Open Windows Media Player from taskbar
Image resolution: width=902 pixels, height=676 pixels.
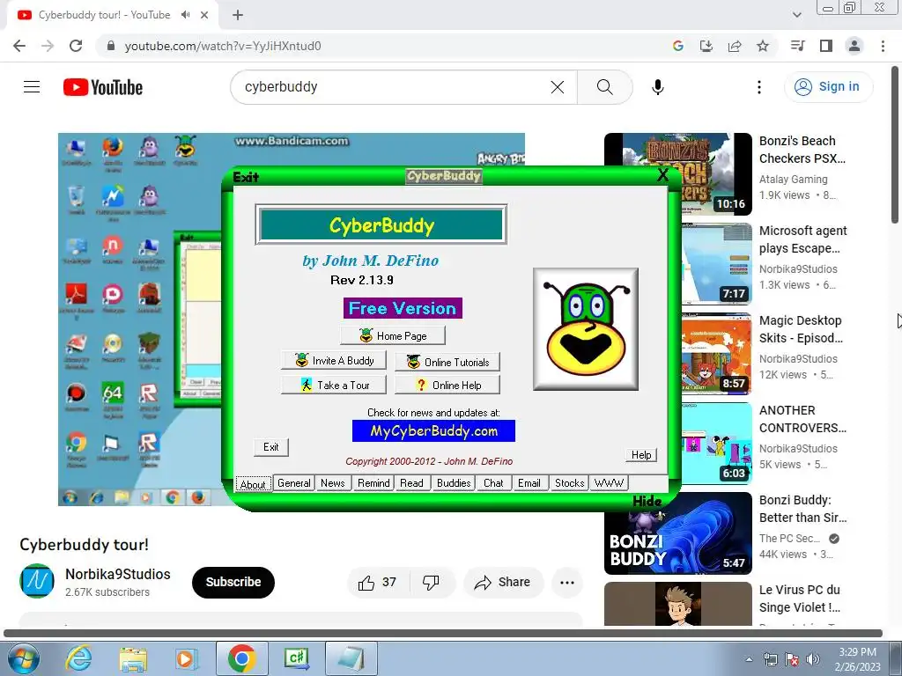(187, 658)
